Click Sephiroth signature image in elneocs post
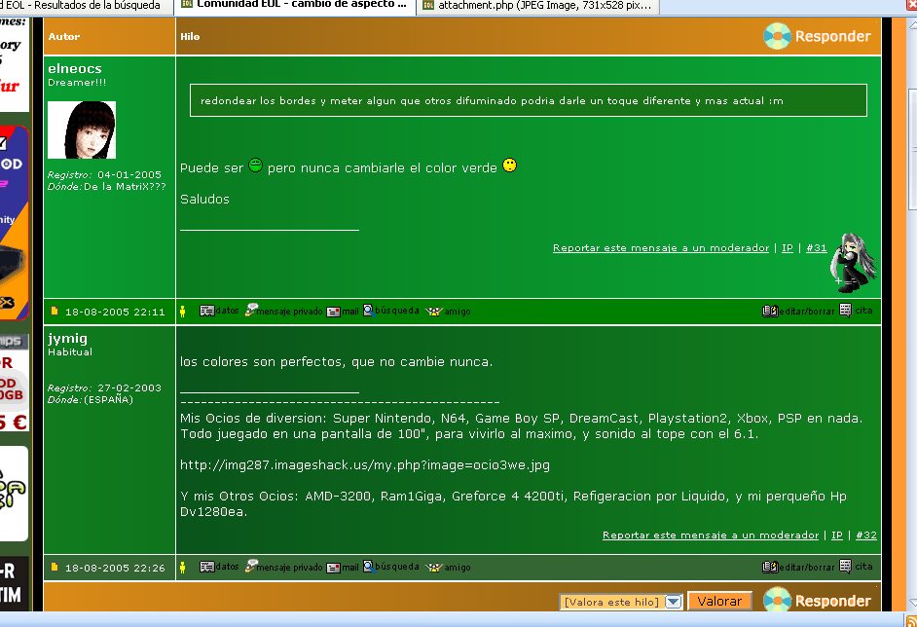The height and width of the screenshot is (627, 917). [x=853, y=263]
